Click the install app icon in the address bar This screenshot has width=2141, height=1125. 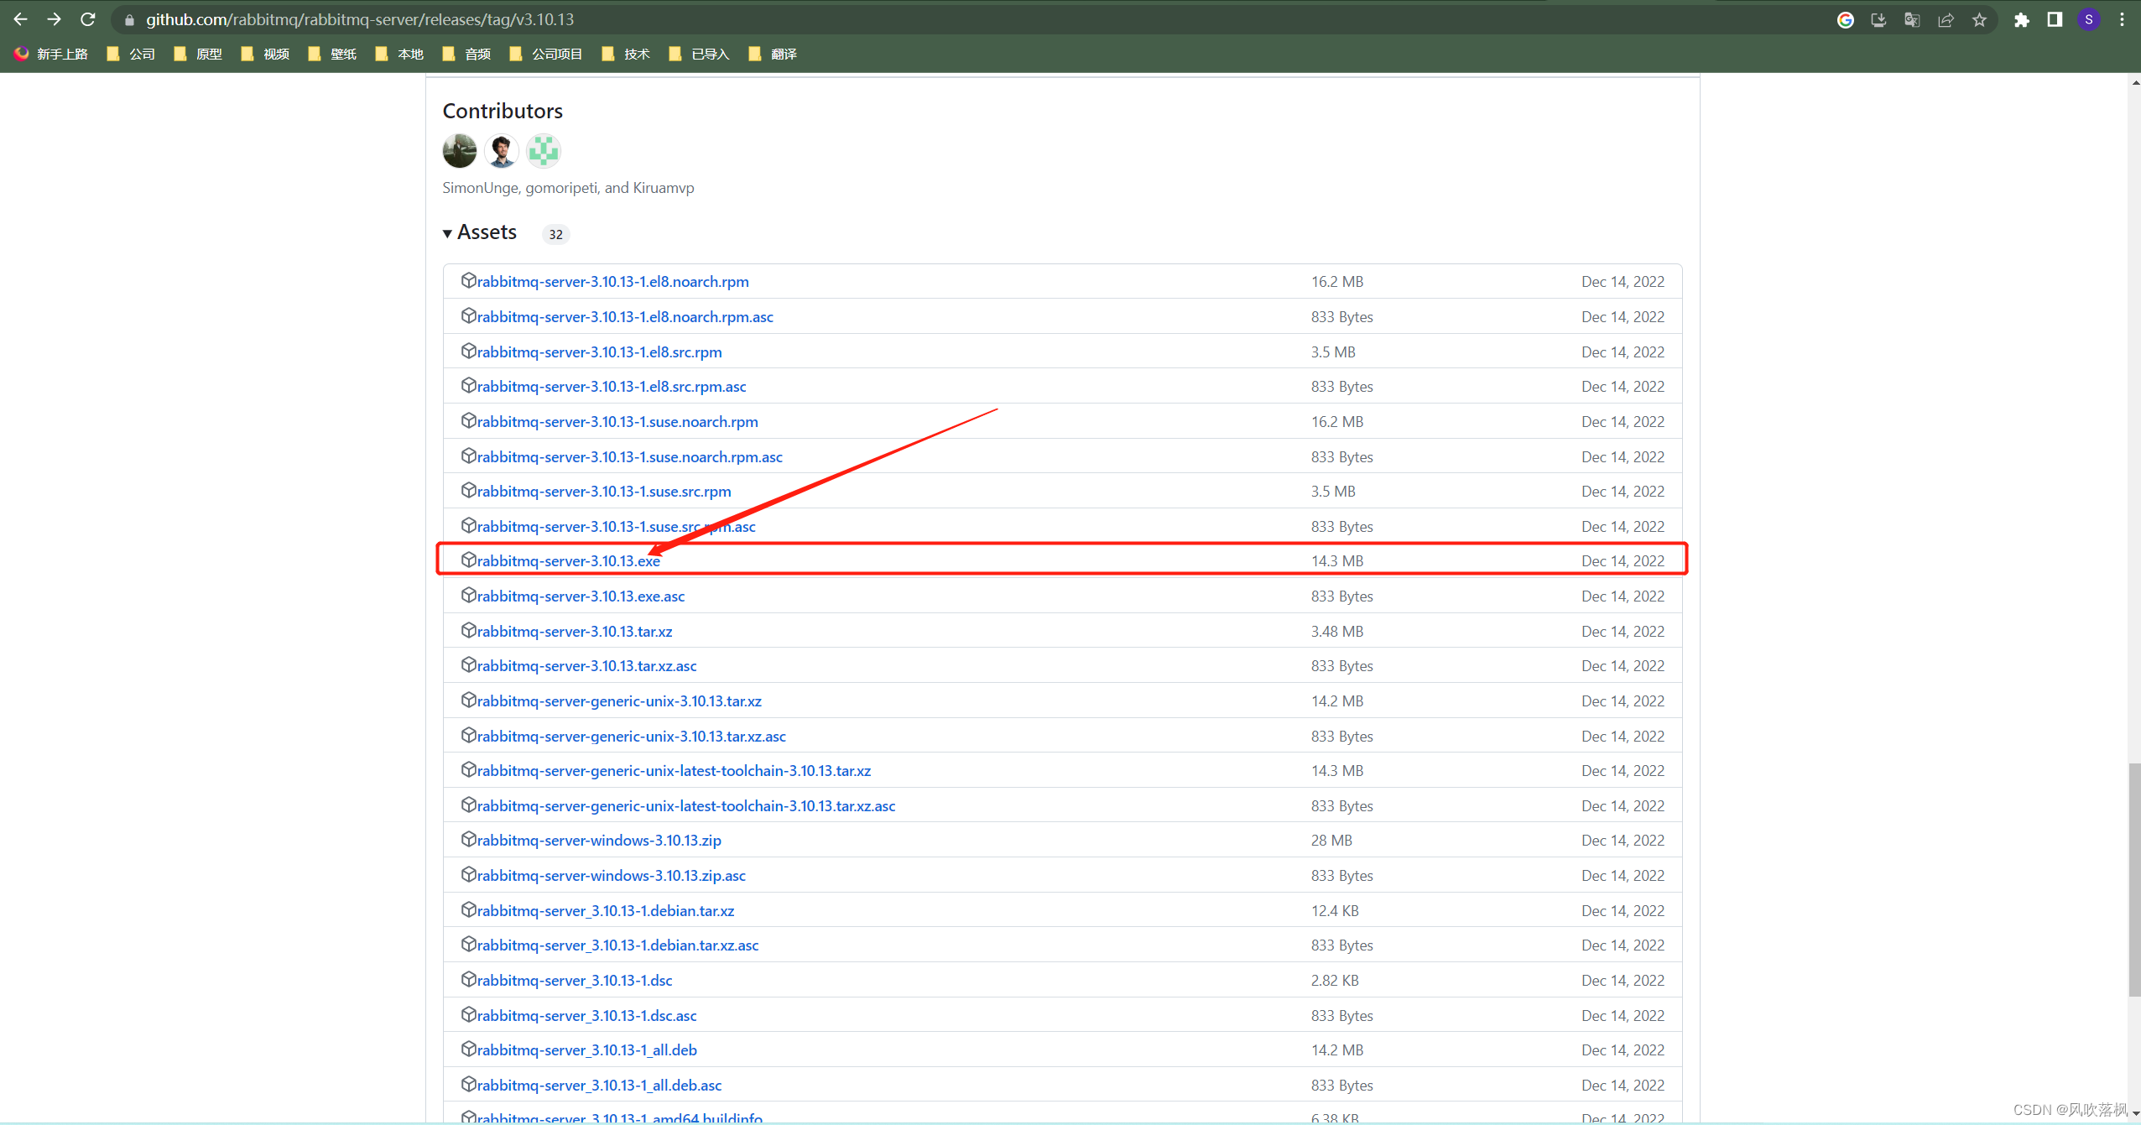(1878, 19)
